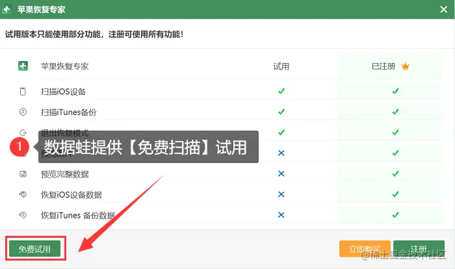Click the exit icon for 退出恢复模式
This screenshot has width=455, height=269.
coord(23,133)
